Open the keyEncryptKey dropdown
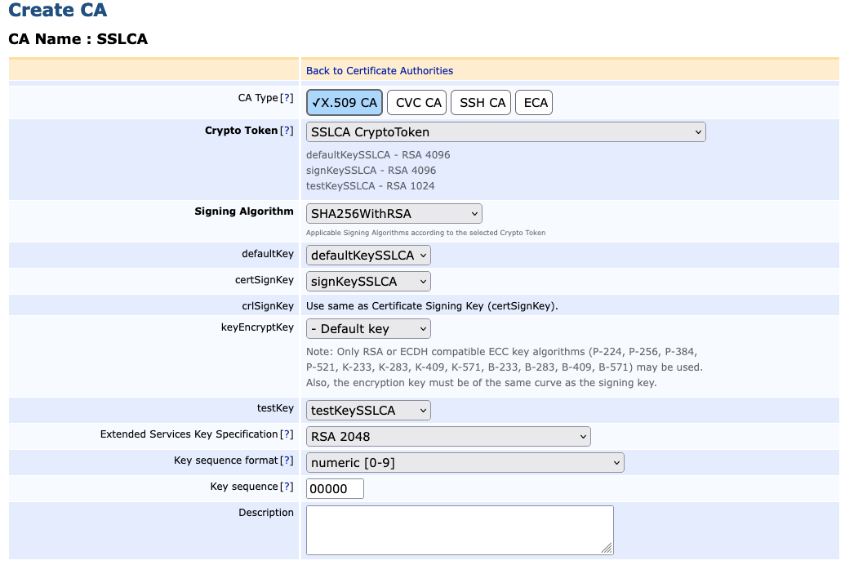 tap(368, 329)
